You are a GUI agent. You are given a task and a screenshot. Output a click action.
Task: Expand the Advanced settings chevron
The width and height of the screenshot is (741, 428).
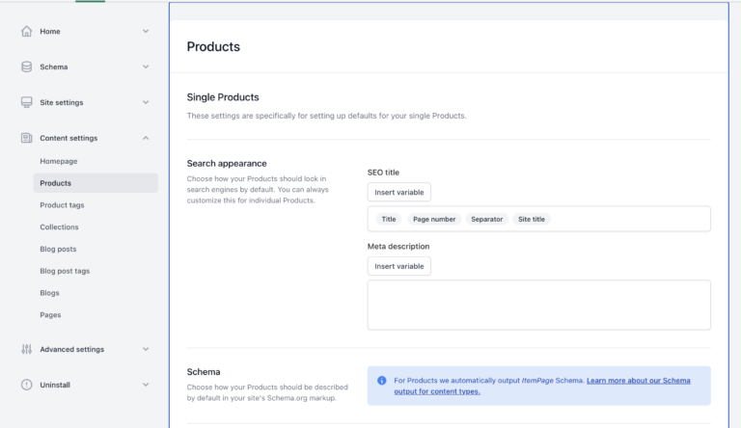coord(146,349)
